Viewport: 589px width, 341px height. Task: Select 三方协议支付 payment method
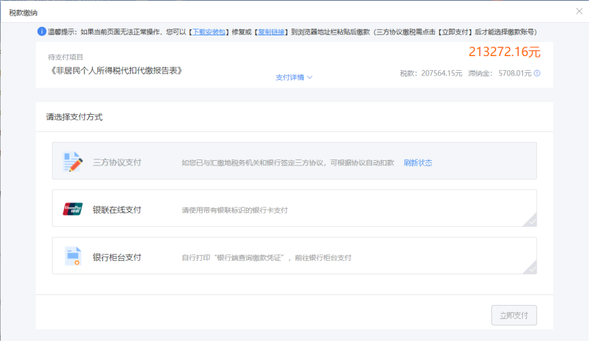click(x=117, y=162)
